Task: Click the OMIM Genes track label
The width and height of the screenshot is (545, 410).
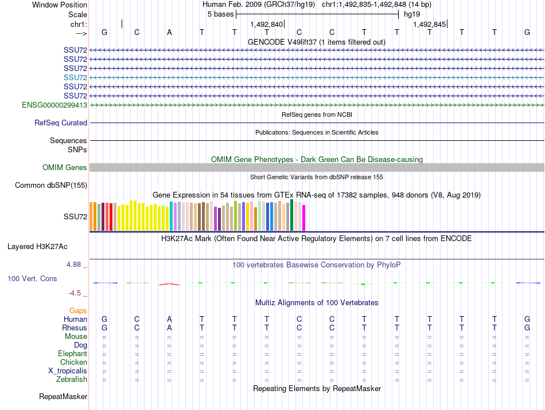Action: (65, 167)
